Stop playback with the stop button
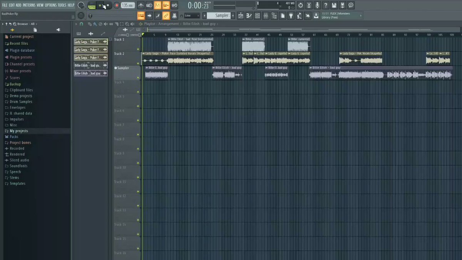 [108, 5]
